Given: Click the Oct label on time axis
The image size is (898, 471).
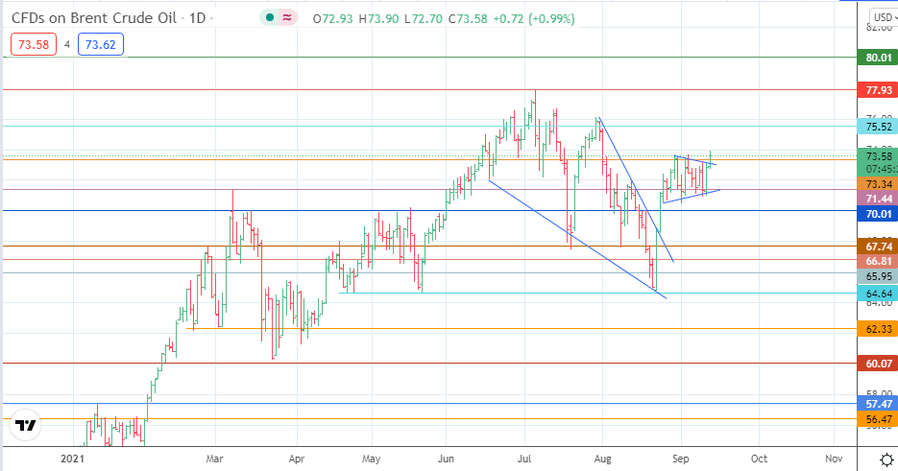Looking at the screenshot, I should coord(759,459).
